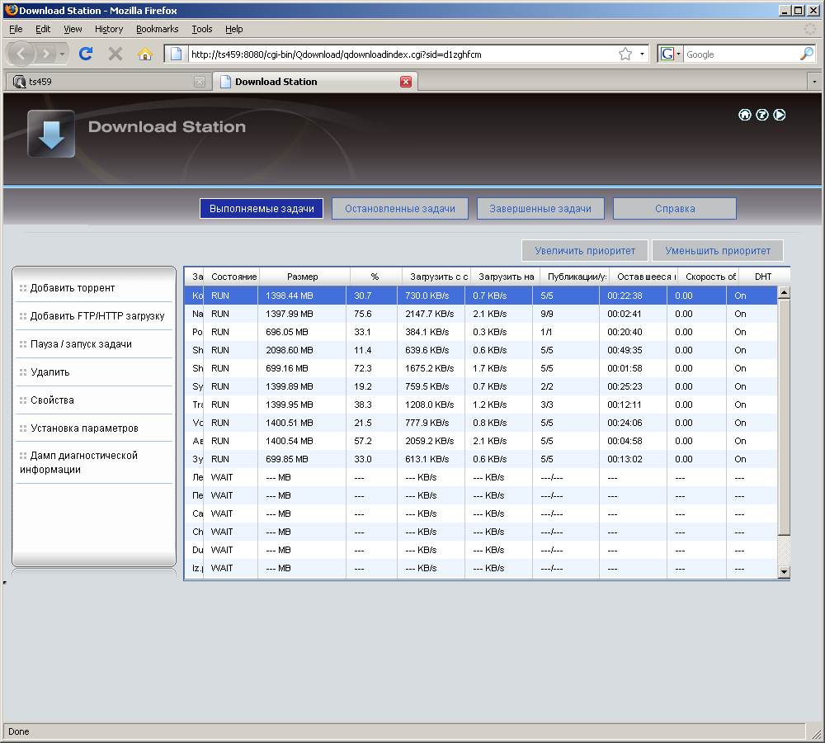Select the task row sized 696.05 MB
825x743 pixels.
pos(481,332)
